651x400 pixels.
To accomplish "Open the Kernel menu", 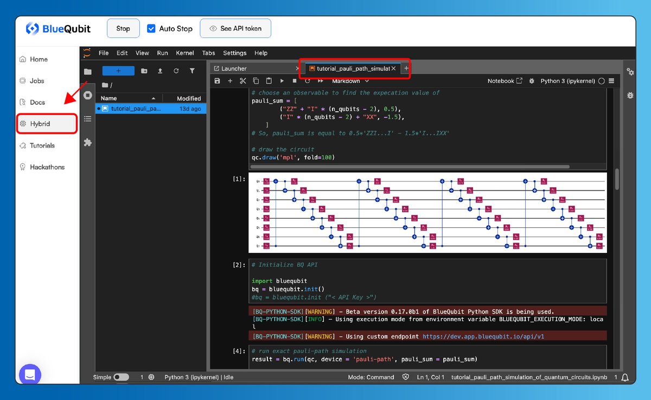I will click(x=184, y=53).
